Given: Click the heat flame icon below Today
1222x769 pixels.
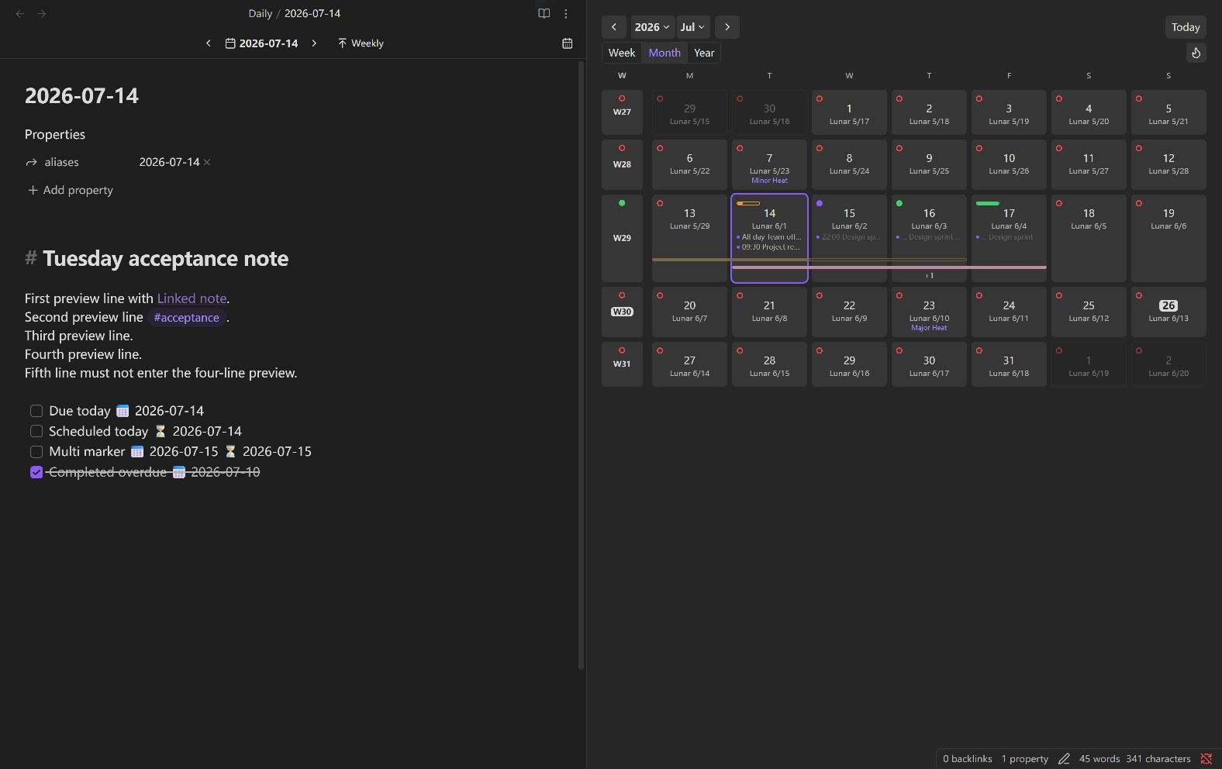Looking at the screenshot, I should click(1196, 53).
